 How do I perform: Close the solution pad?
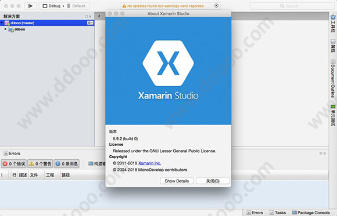90,16
